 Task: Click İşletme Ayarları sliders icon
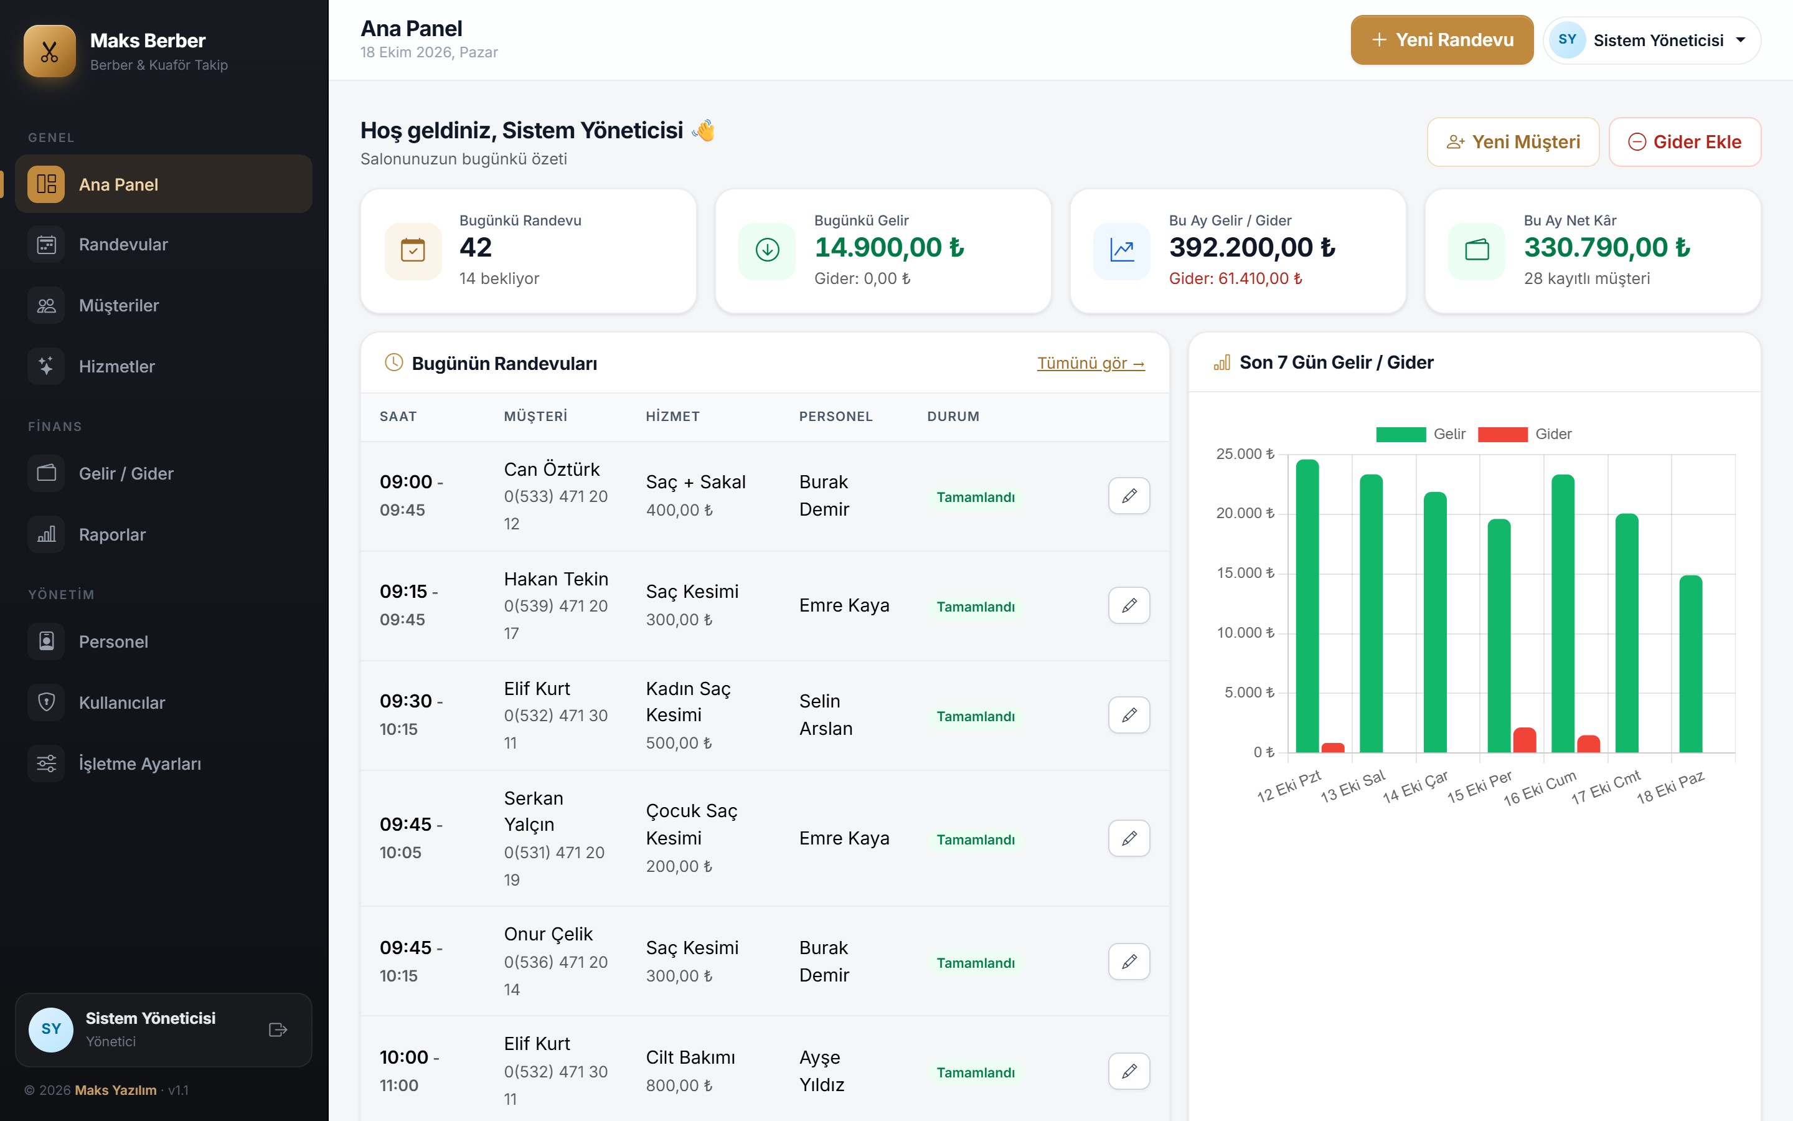(47, 764)
